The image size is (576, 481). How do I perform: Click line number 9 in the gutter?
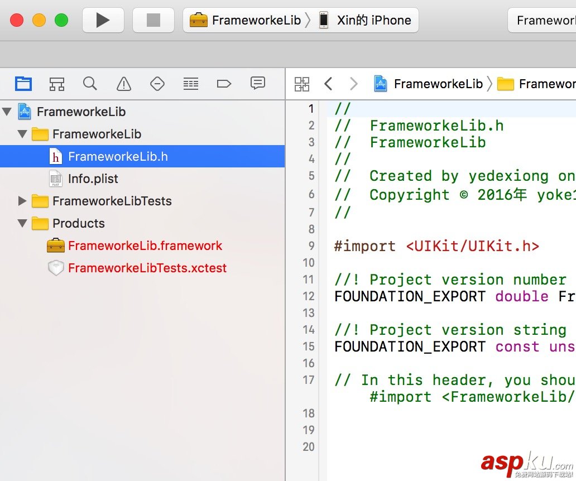point(311,246)
